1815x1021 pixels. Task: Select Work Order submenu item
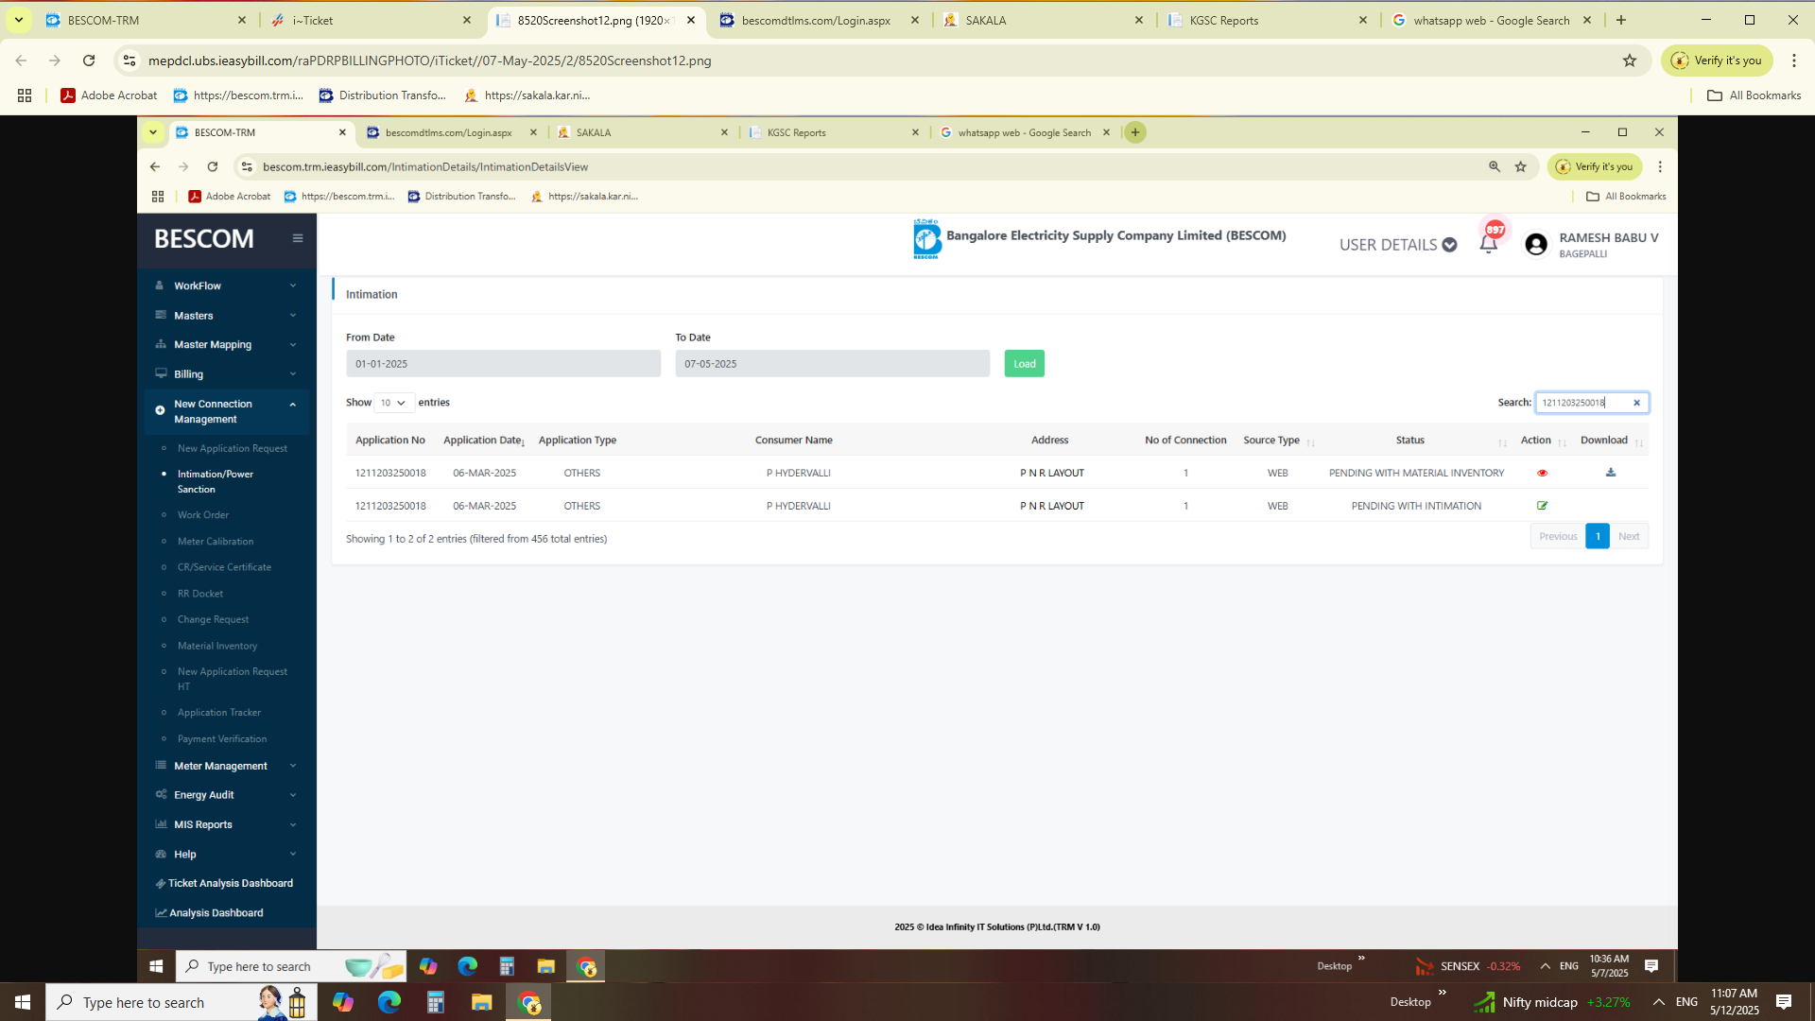(203, 515)
